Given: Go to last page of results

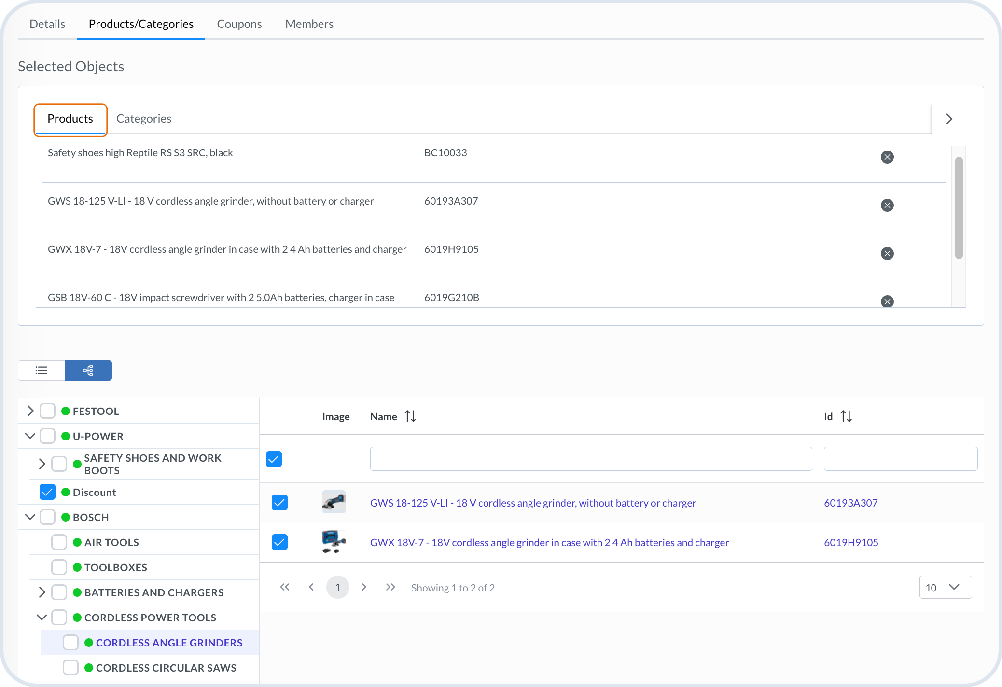Looking at the screenshot, I should (390, 587).
